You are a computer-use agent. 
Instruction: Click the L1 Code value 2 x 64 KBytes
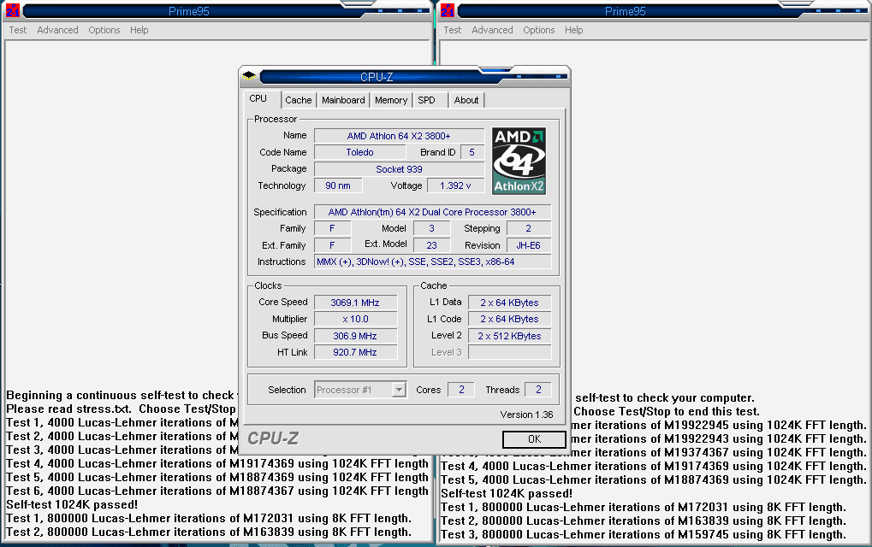tap(509, 320)
